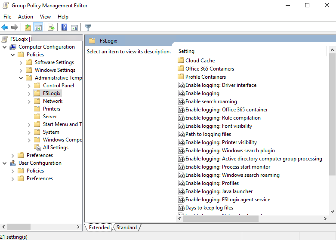
Task: Click the Back arrow toolbar icon
Action: click(5, 28)
